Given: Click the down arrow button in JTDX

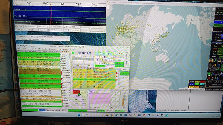Looking at the screenshot, I should coord(102,60).
